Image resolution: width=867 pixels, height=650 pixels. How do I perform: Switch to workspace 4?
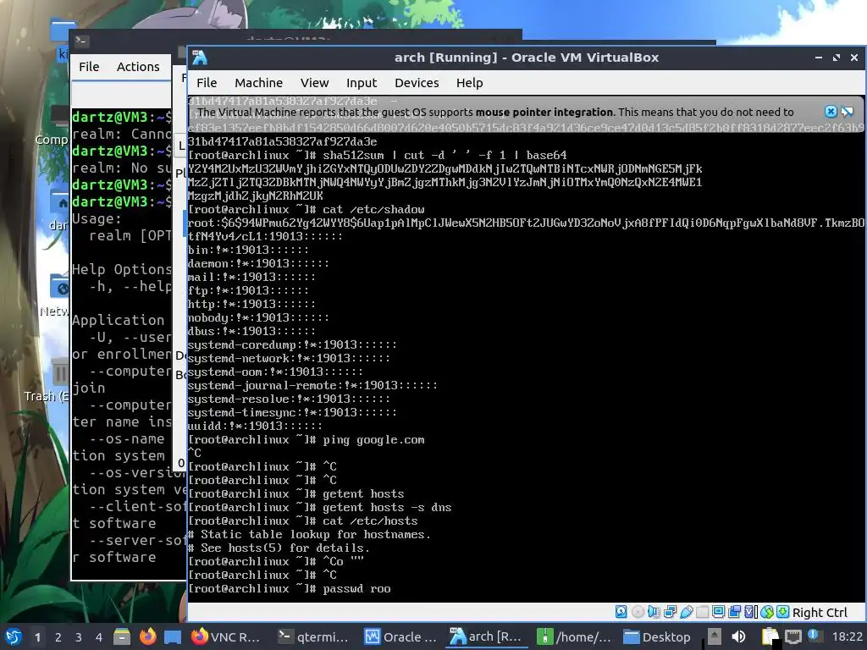[99, 637]
